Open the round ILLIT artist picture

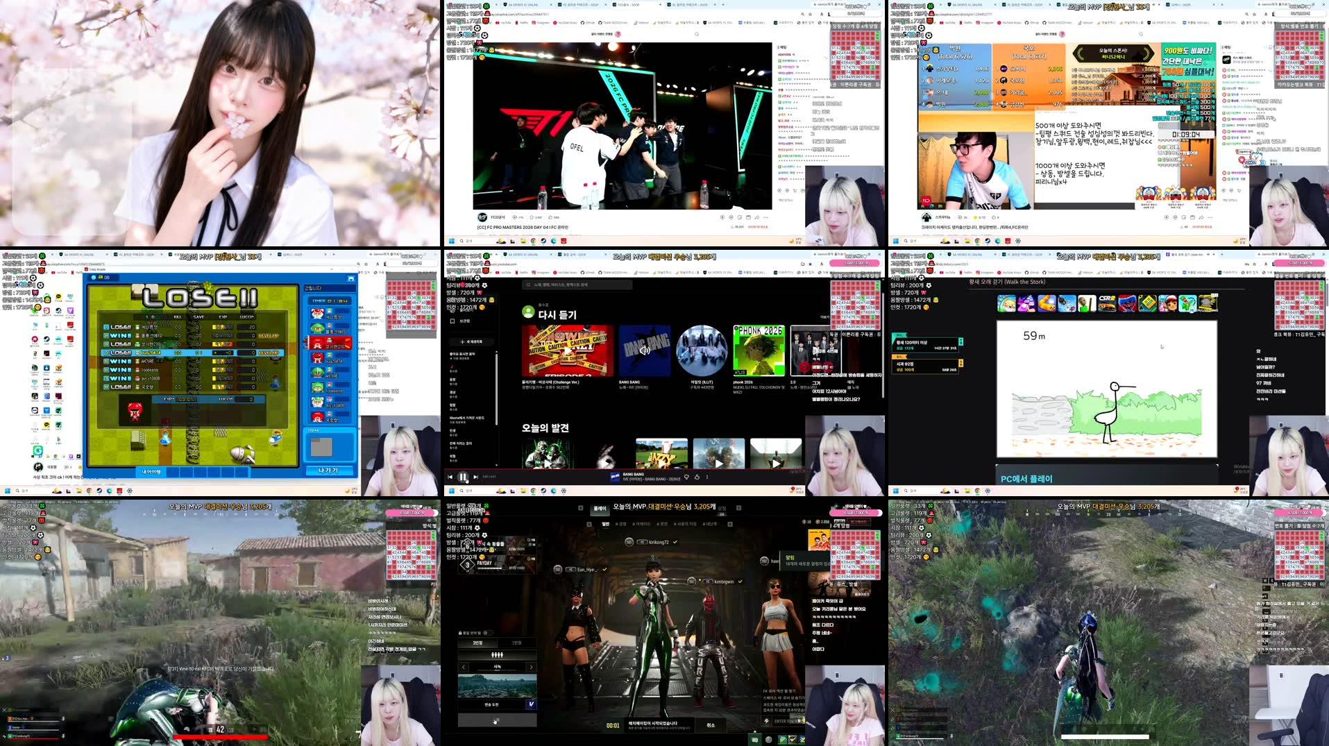pos(702,350)
